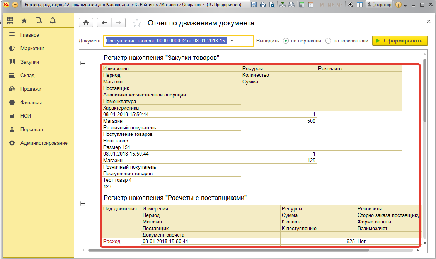This screenshot has width=436, height=259.
Task: Open the calendar icon in title bar
Action: (x=311, y=5)
